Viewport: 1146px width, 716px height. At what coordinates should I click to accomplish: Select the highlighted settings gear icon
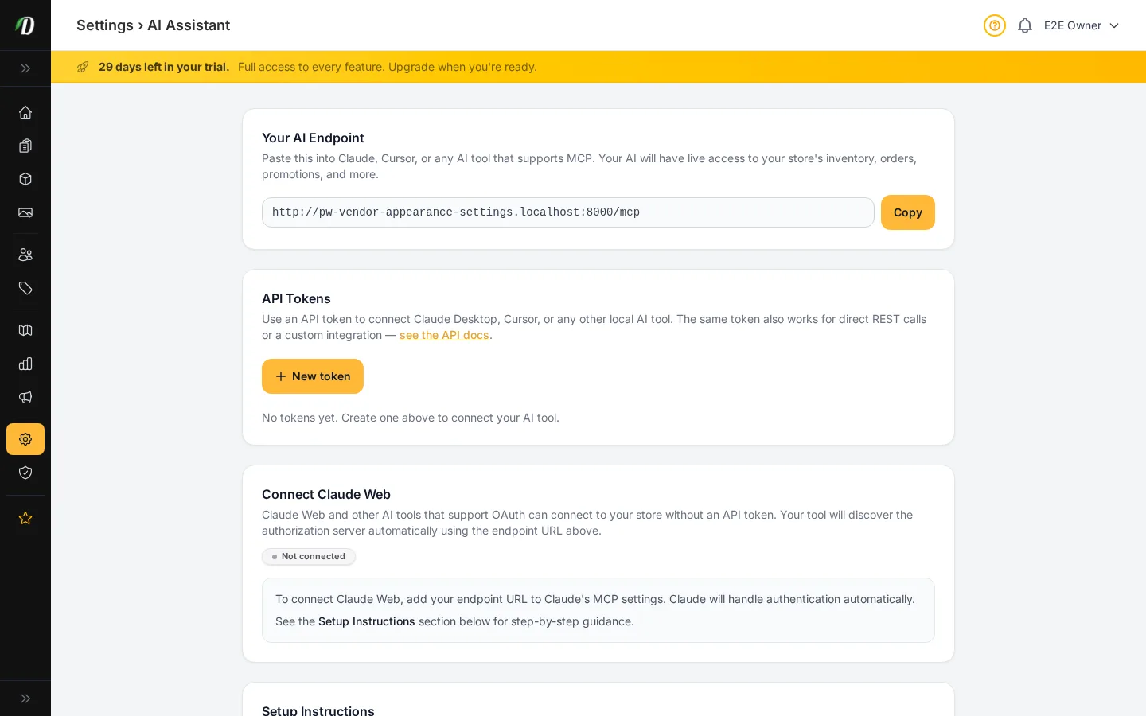(25, 439)
